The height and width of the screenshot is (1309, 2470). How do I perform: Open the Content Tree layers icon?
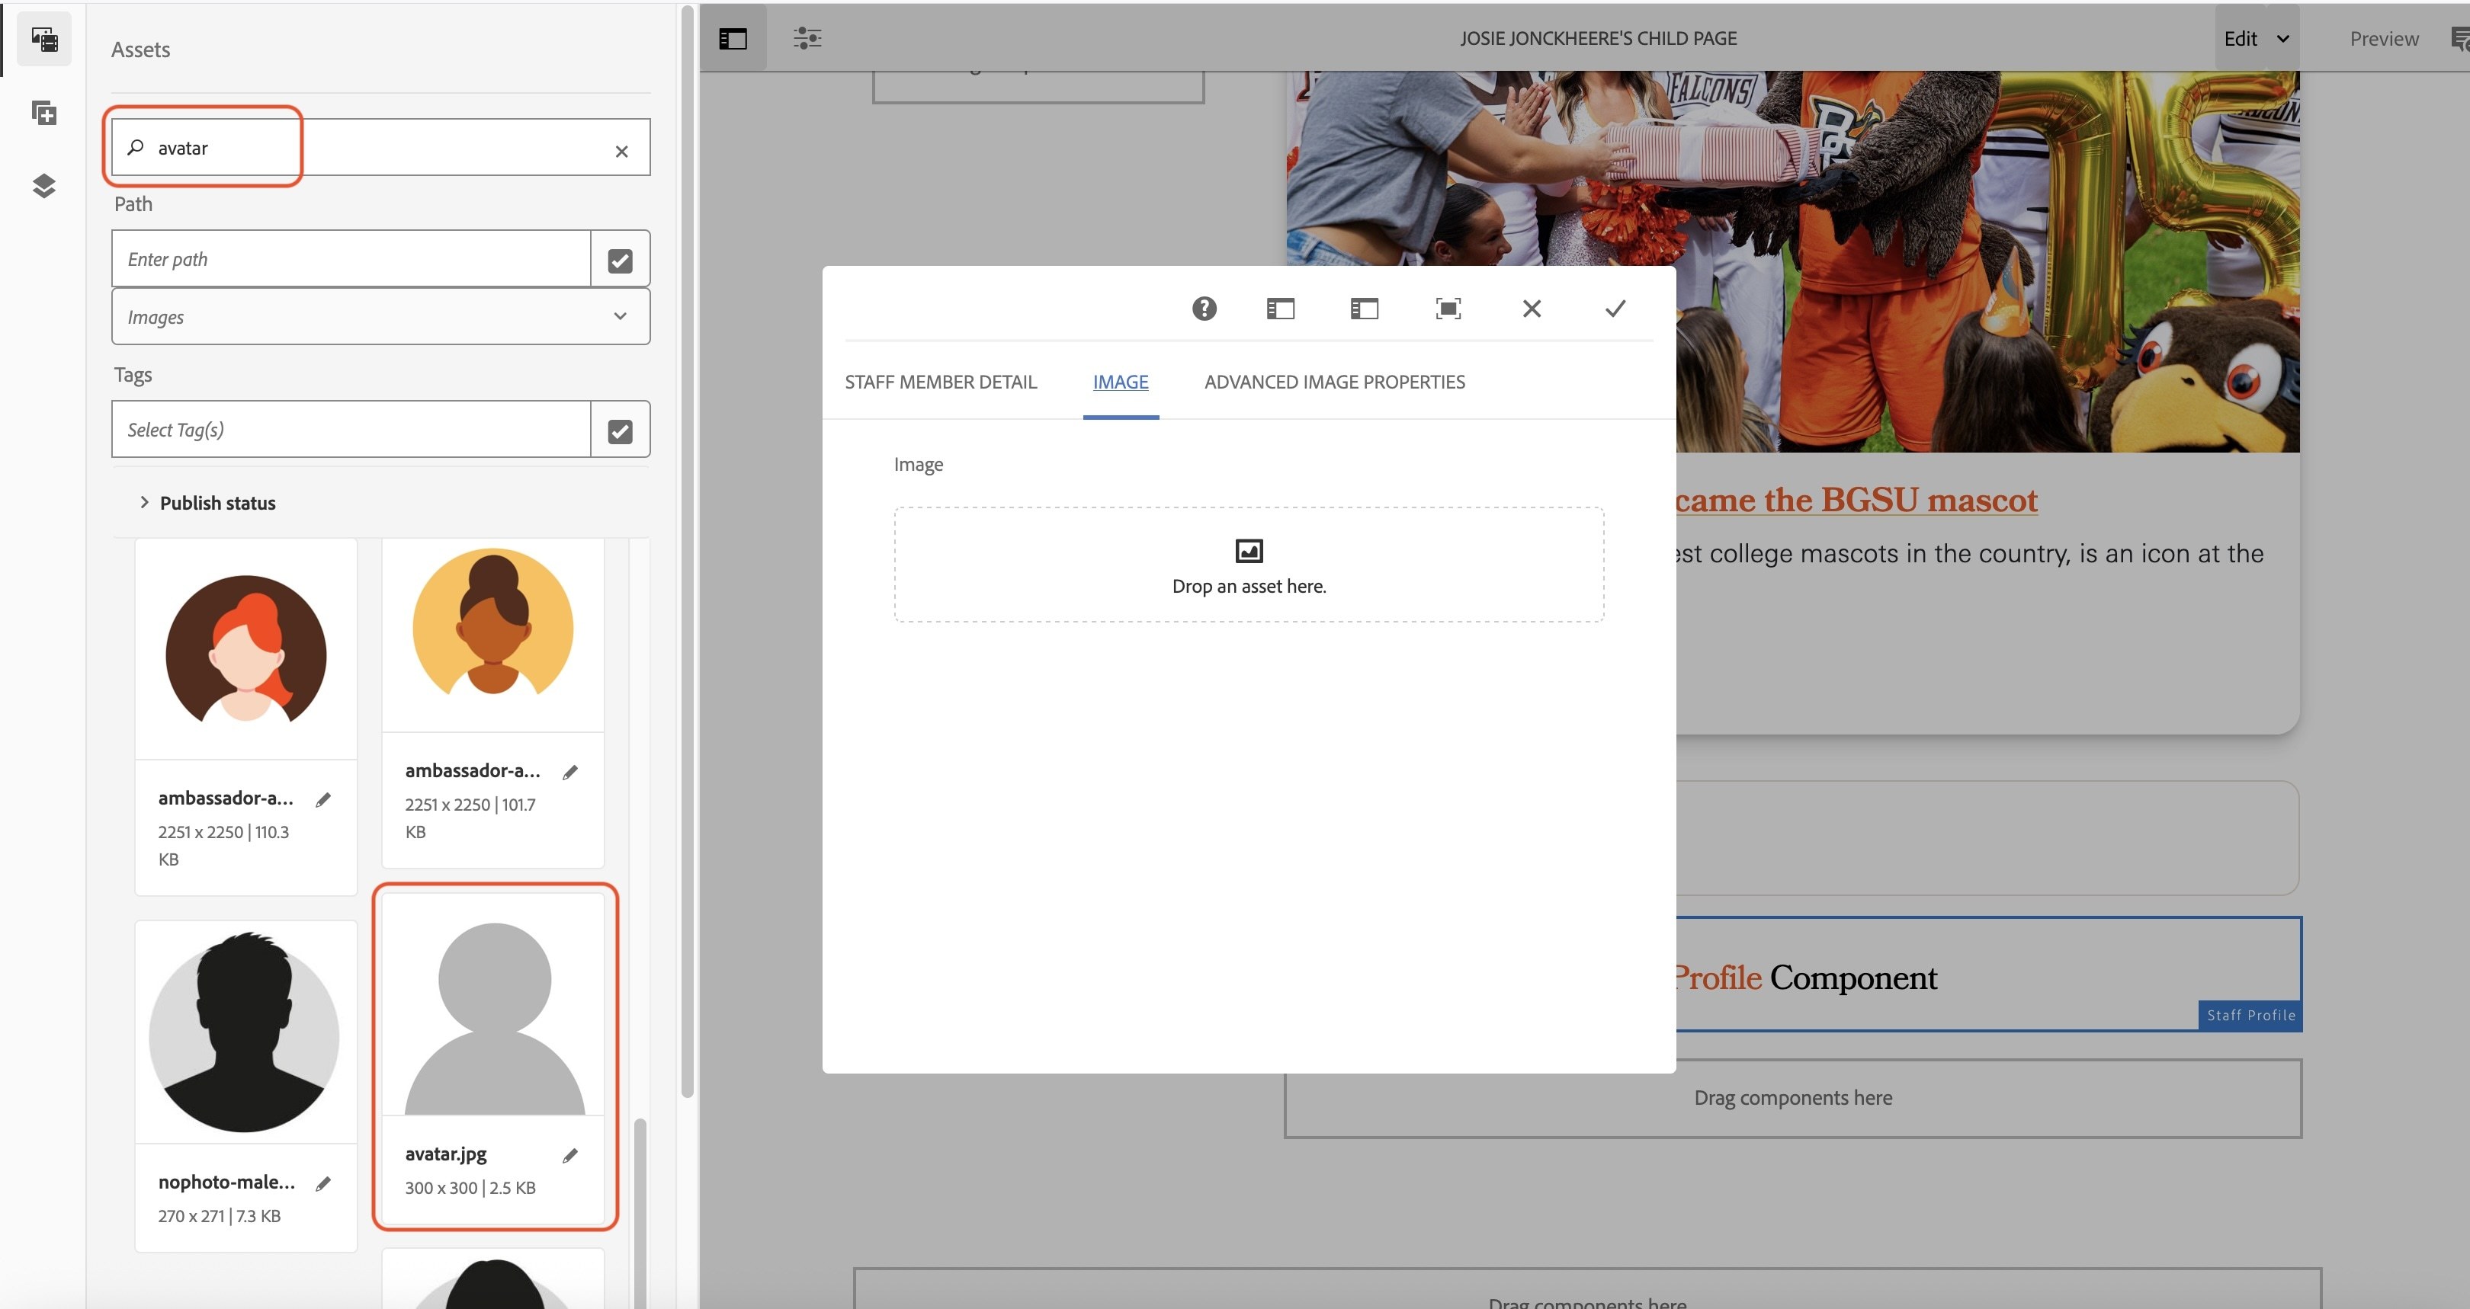pyautogui.click(x=44, y=186)
